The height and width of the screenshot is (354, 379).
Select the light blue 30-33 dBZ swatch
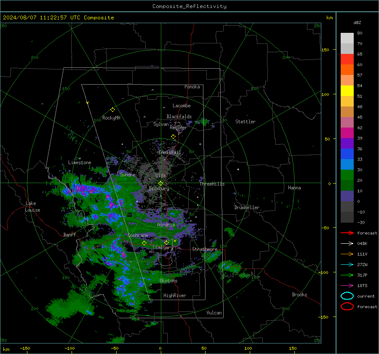pyautogui.click(x=347, y=165)
